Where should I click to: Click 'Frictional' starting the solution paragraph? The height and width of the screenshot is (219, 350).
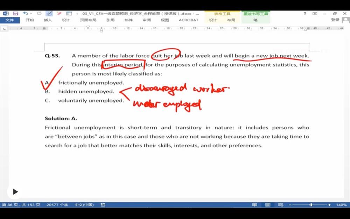(x=57, y=128)
